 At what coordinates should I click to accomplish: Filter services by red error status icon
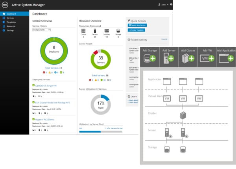coord(45,72)
